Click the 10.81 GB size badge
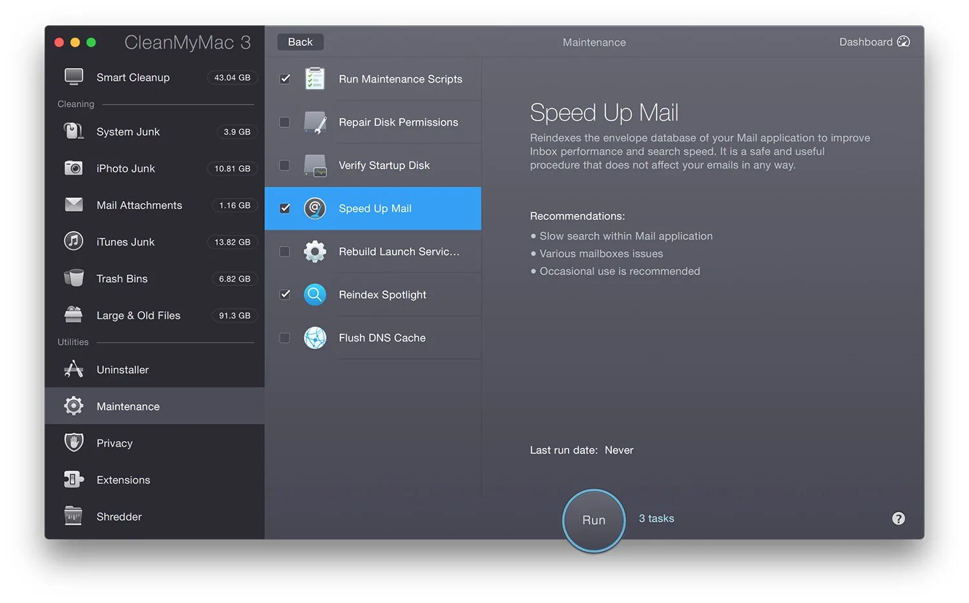Image resolution: width=969 pixels, height=603 pixels. point(233,169)
